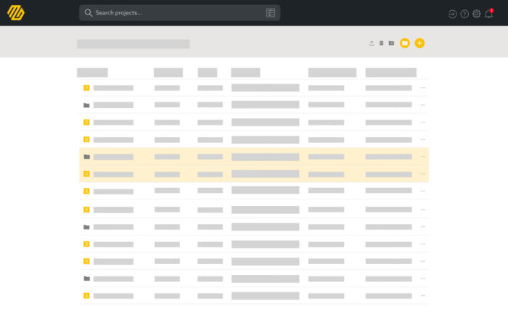This screenshot has height=309, width=508.
Task: Open notifications bell with red badge
Action: coord(489,13)
